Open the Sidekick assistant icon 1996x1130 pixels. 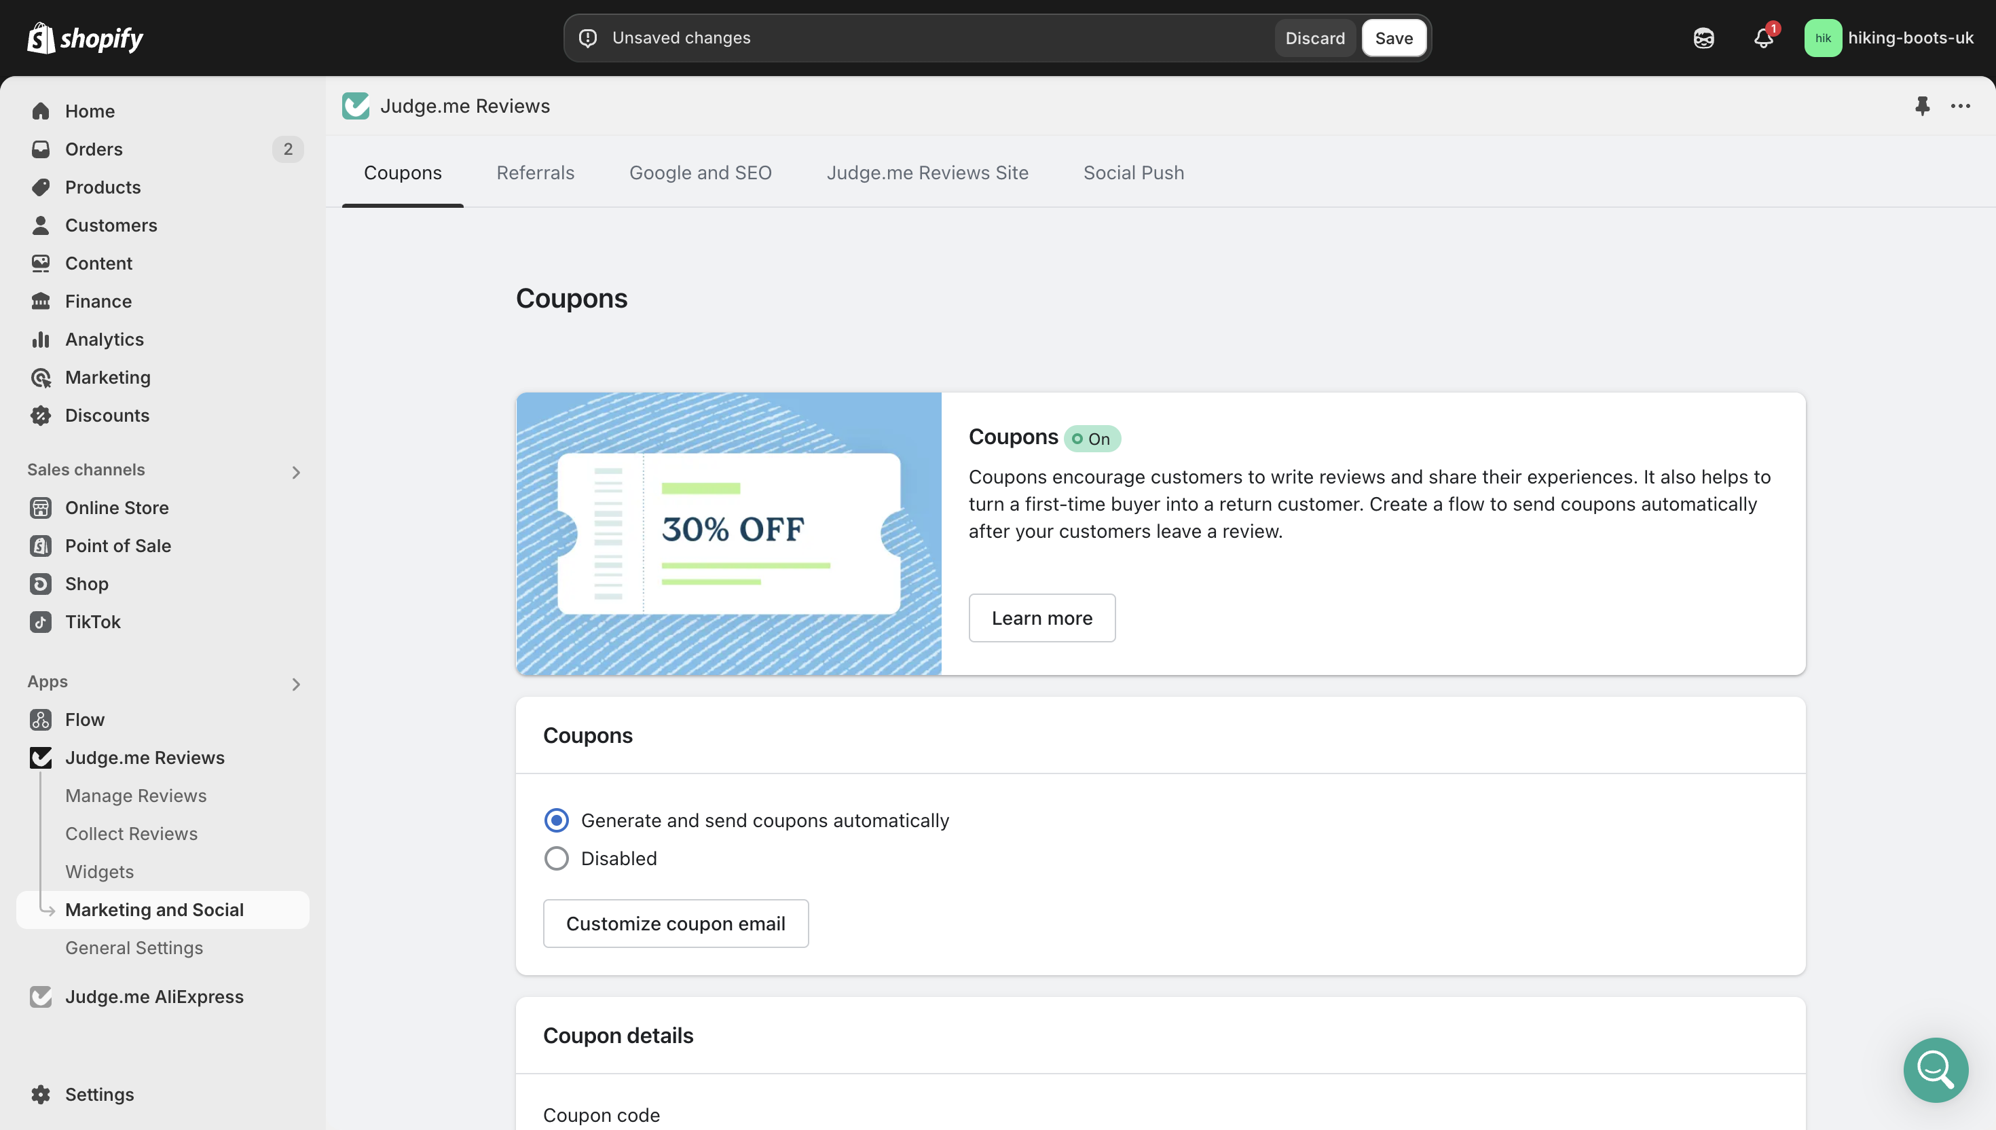[x=1703, y=38]
